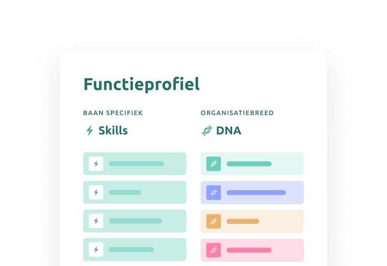
Task: Click the lightning icon in the second skill row
Action: pyautogui.click(x=96, y=192)
